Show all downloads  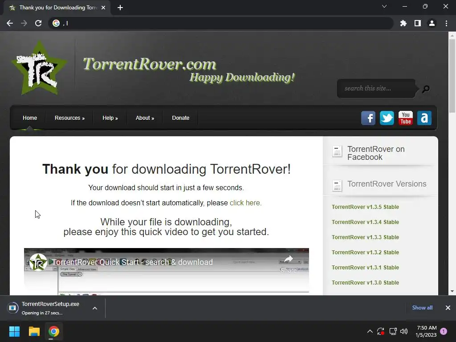tap(422, 308)
